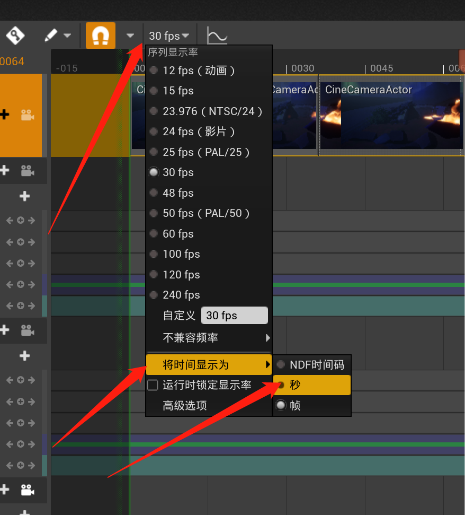Select the 60 fps radio option
The width and height of the screenshot is (465, 515).
click(178, 233)
